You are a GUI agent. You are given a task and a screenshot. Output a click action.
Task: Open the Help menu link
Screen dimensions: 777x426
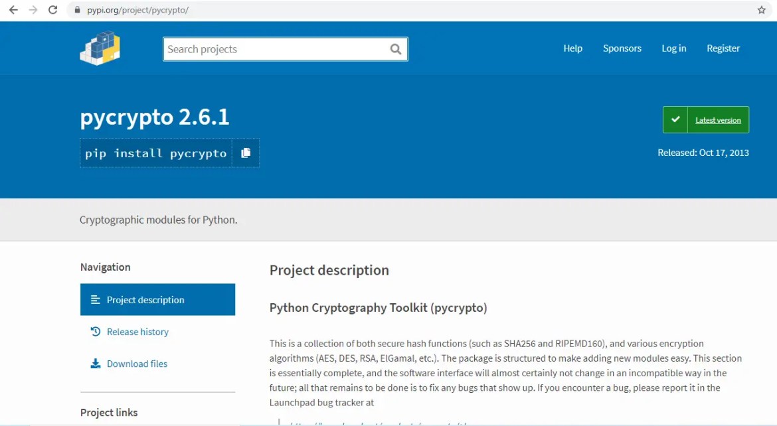(573, 48)
